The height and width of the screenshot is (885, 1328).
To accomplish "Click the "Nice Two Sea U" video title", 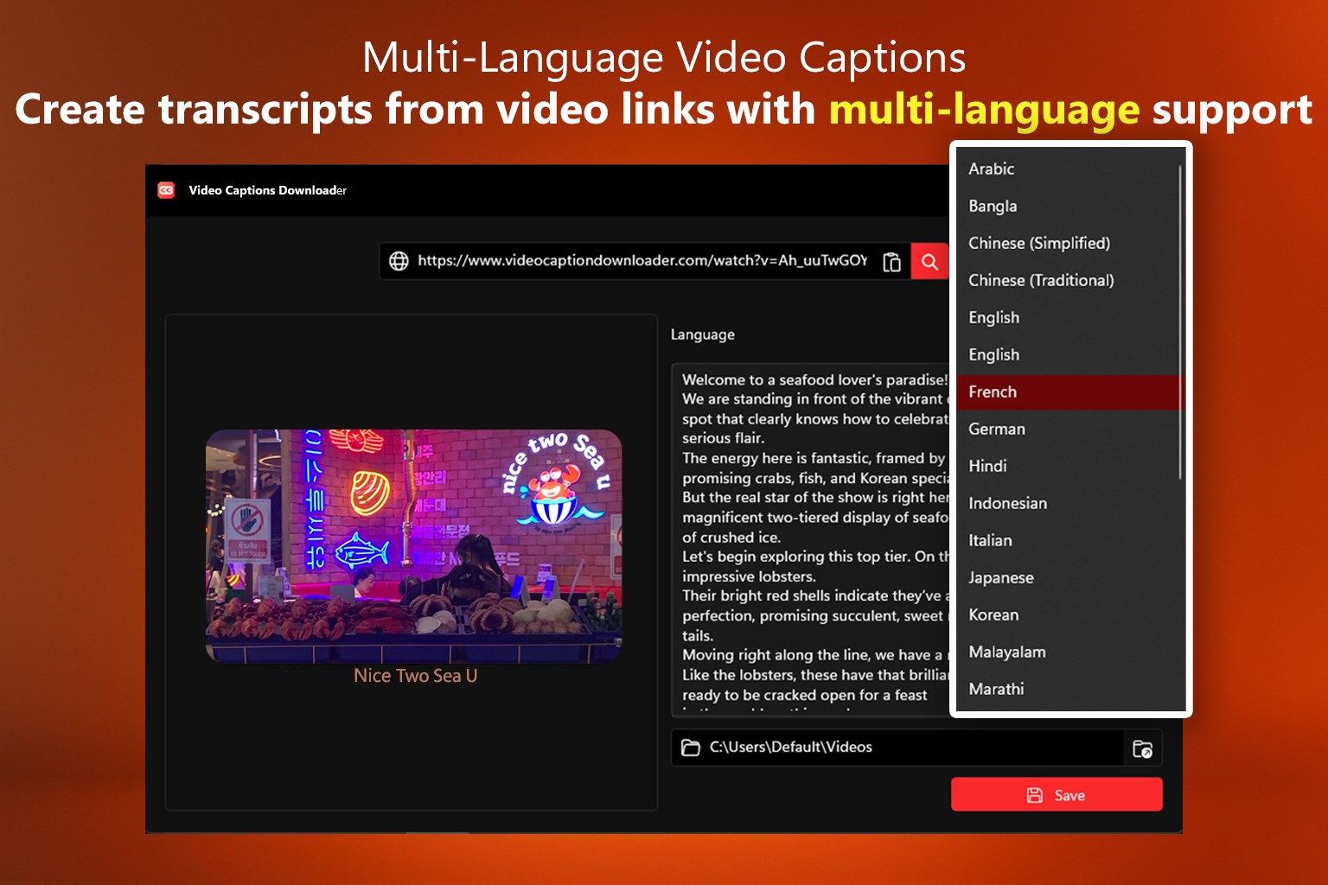I will click(x=415, y=676).
